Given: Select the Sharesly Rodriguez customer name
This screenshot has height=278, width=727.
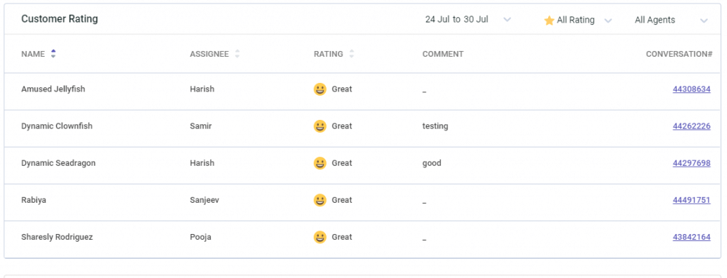Looking at the screenshot, I should click(57, 238).
